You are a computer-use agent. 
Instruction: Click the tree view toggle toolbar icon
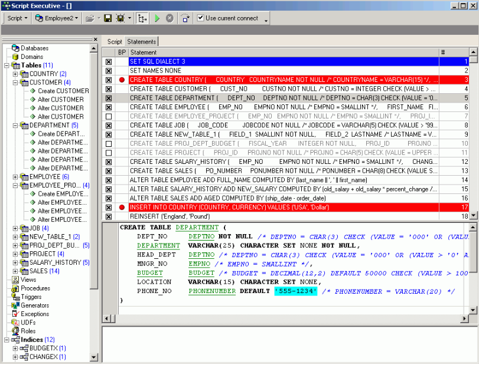pyautogui.click(x=142, y=18)
